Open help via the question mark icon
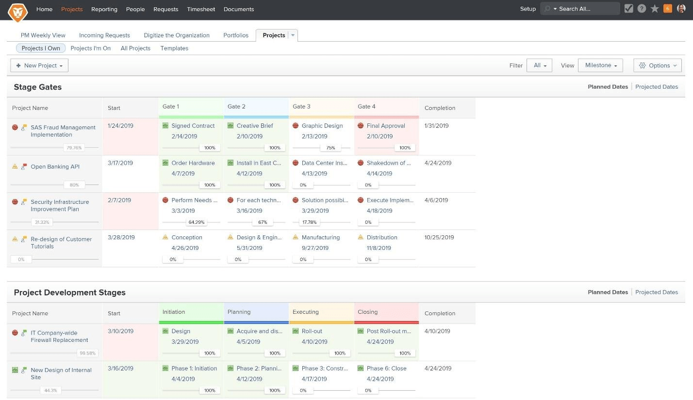This screenshot has height=400, width=693. pos(642,9)
